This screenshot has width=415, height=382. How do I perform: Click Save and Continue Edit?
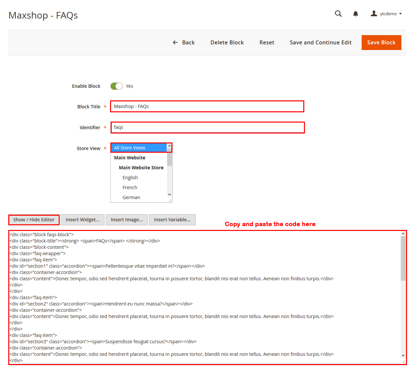click(x=321, y=42)
